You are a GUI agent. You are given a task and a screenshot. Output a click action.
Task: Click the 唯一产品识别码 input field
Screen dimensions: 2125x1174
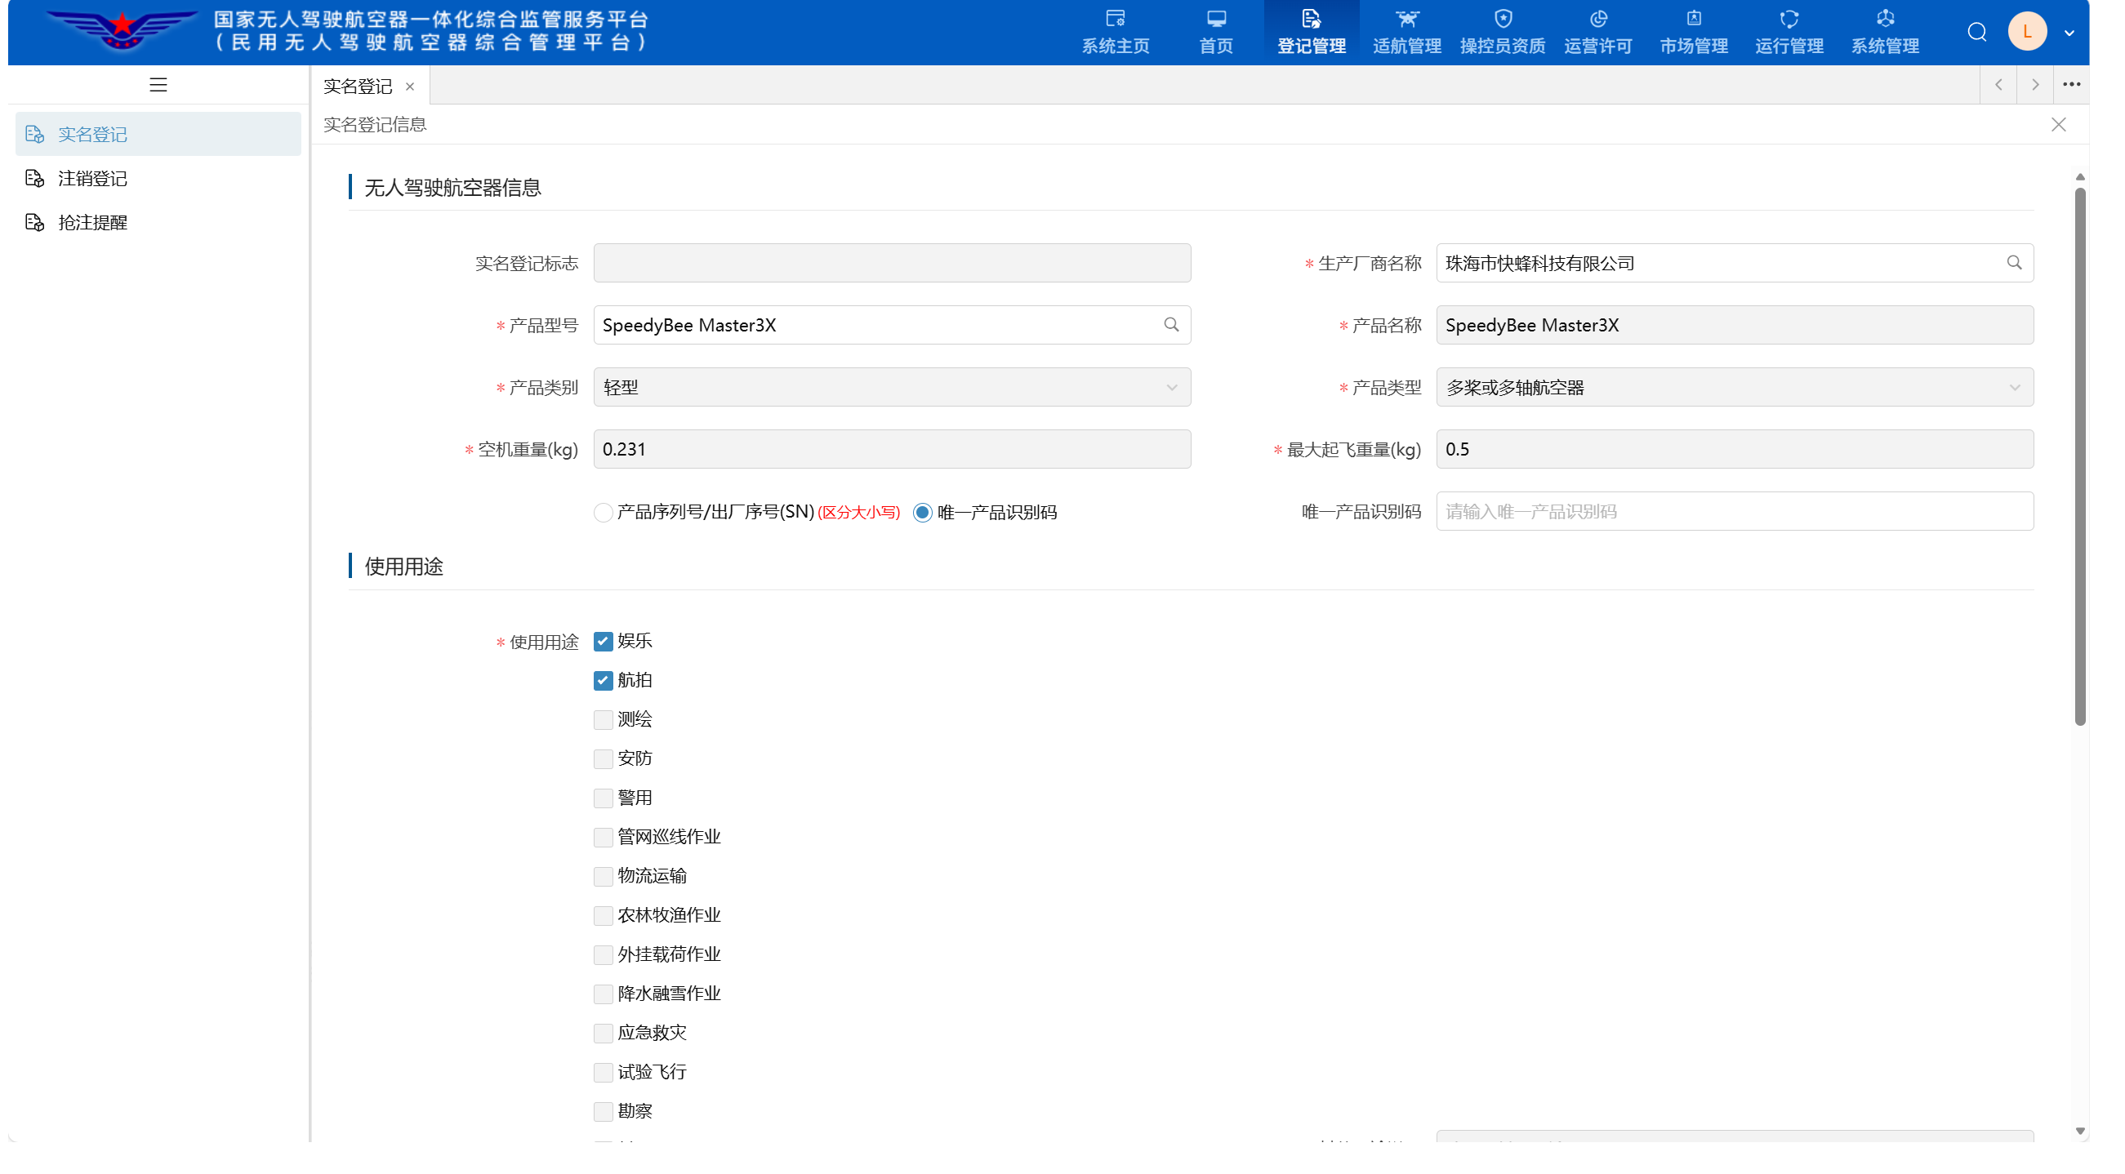pyautogui.click(x=1734, y=512)
